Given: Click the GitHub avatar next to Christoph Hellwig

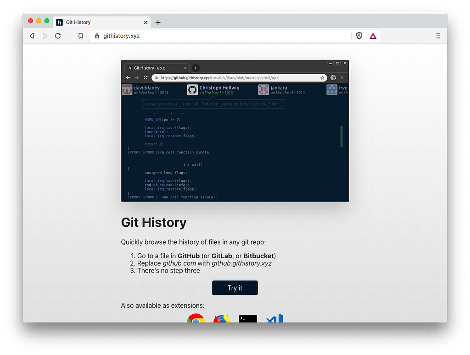Looking at the screenshot, I should pyautogui.click(x=192, y=89).
